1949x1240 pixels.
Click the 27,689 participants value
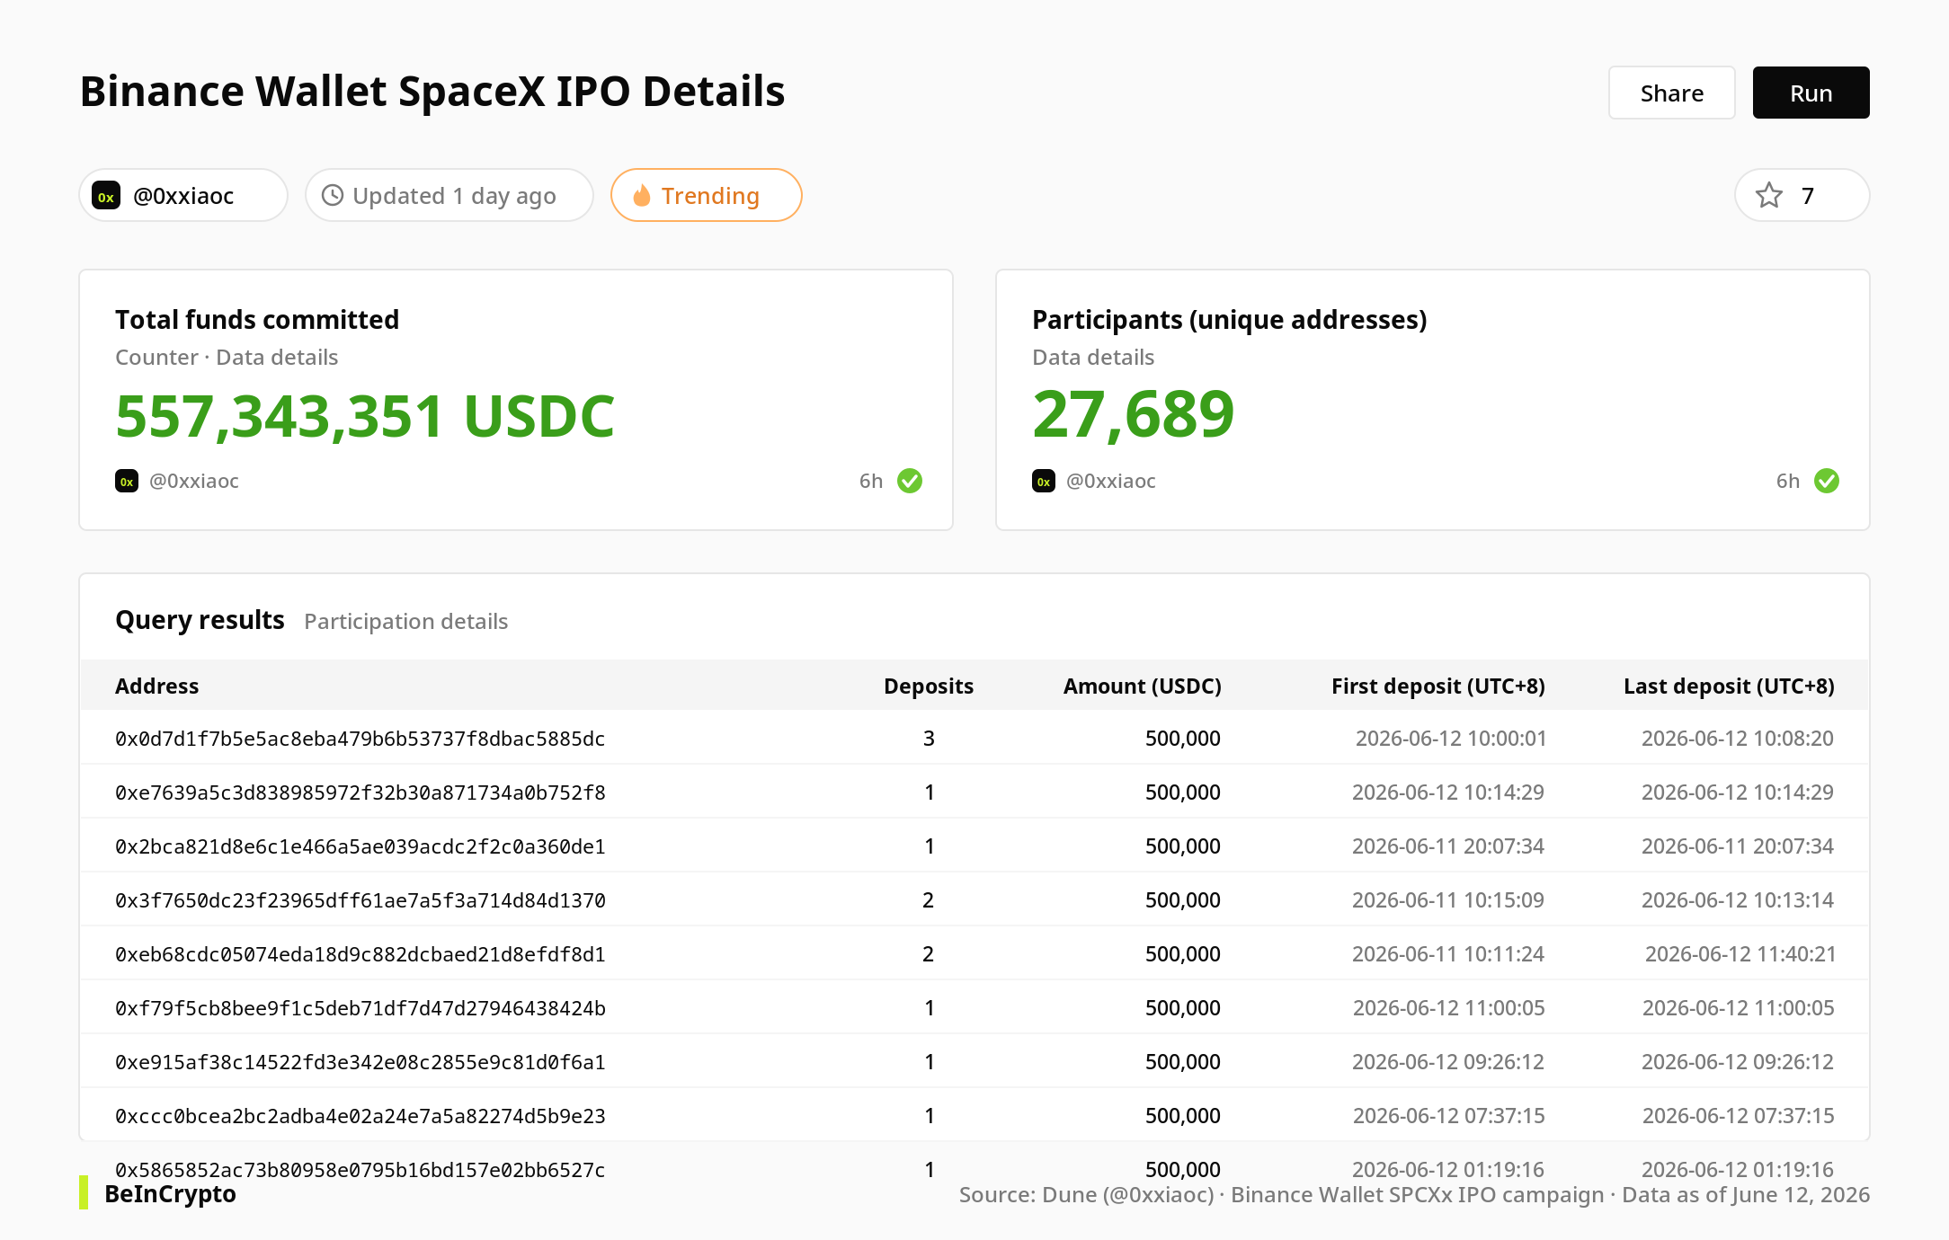1134,414
